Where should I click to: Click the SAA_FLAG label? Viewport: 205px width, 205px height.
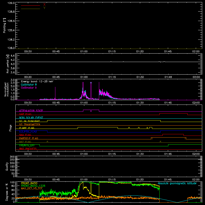point(25,135)
